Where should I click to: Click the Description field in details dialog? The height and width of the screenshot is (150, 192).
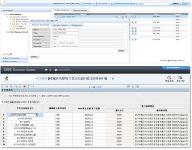(x=65, y=36)
